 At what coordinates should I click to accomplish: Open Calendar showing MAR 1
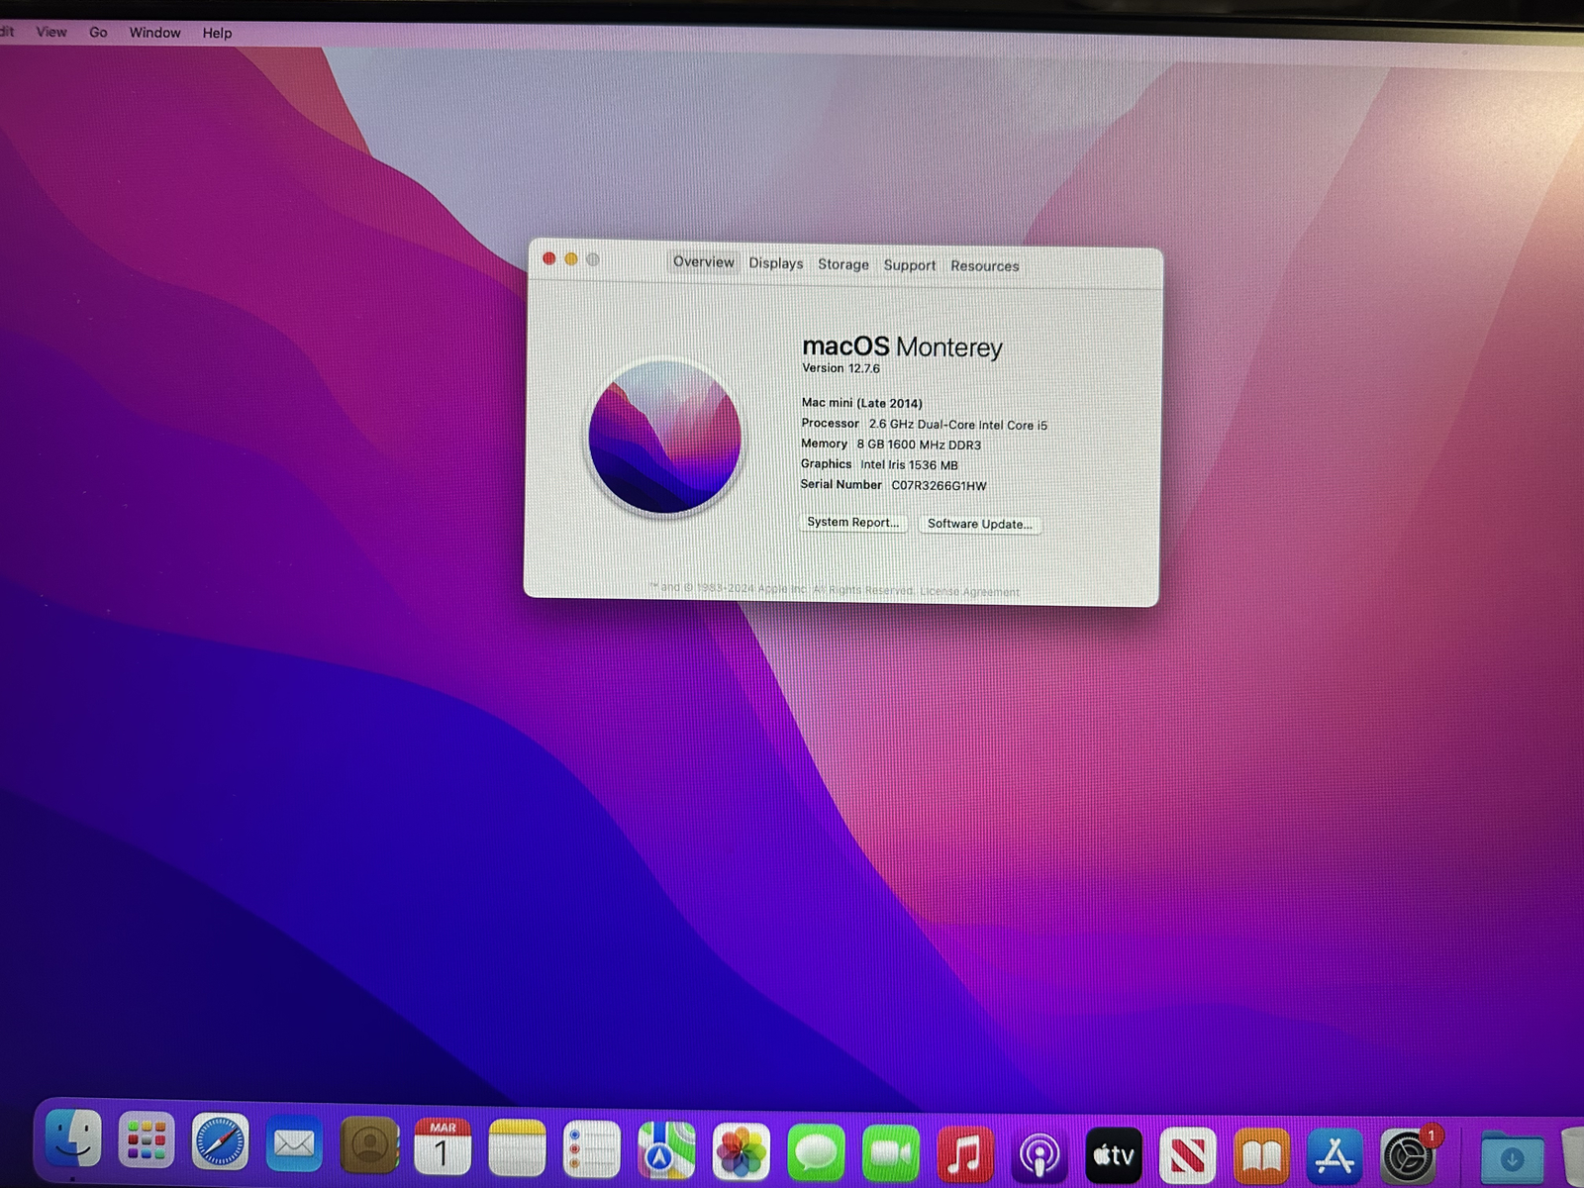[443, 1147]
